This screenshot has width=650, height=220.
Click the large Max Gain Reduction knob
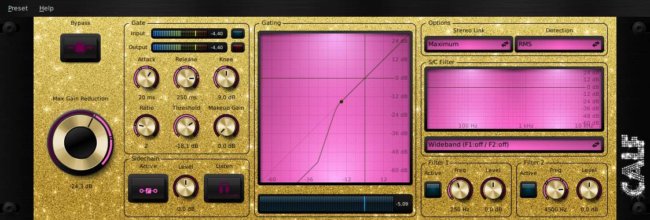[80, 142]
